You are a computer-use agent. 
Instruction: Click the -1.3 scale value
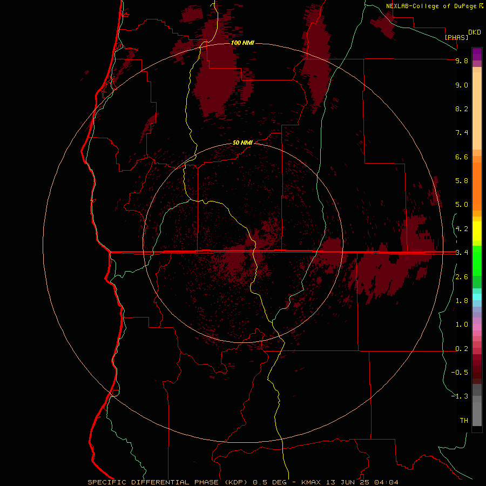click(x=460, y=396)
